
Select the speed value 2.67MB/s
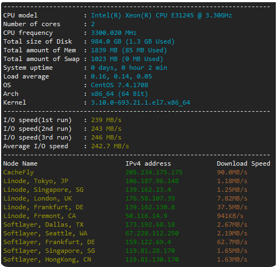[232, 224]
